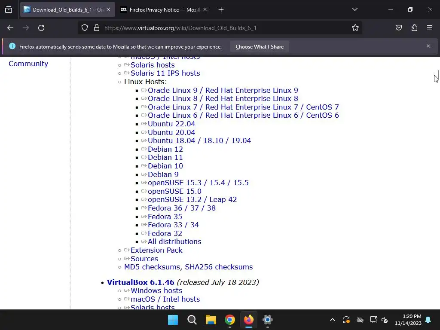
Task: Select the Debian 12 download link
Action: point(165,149)
